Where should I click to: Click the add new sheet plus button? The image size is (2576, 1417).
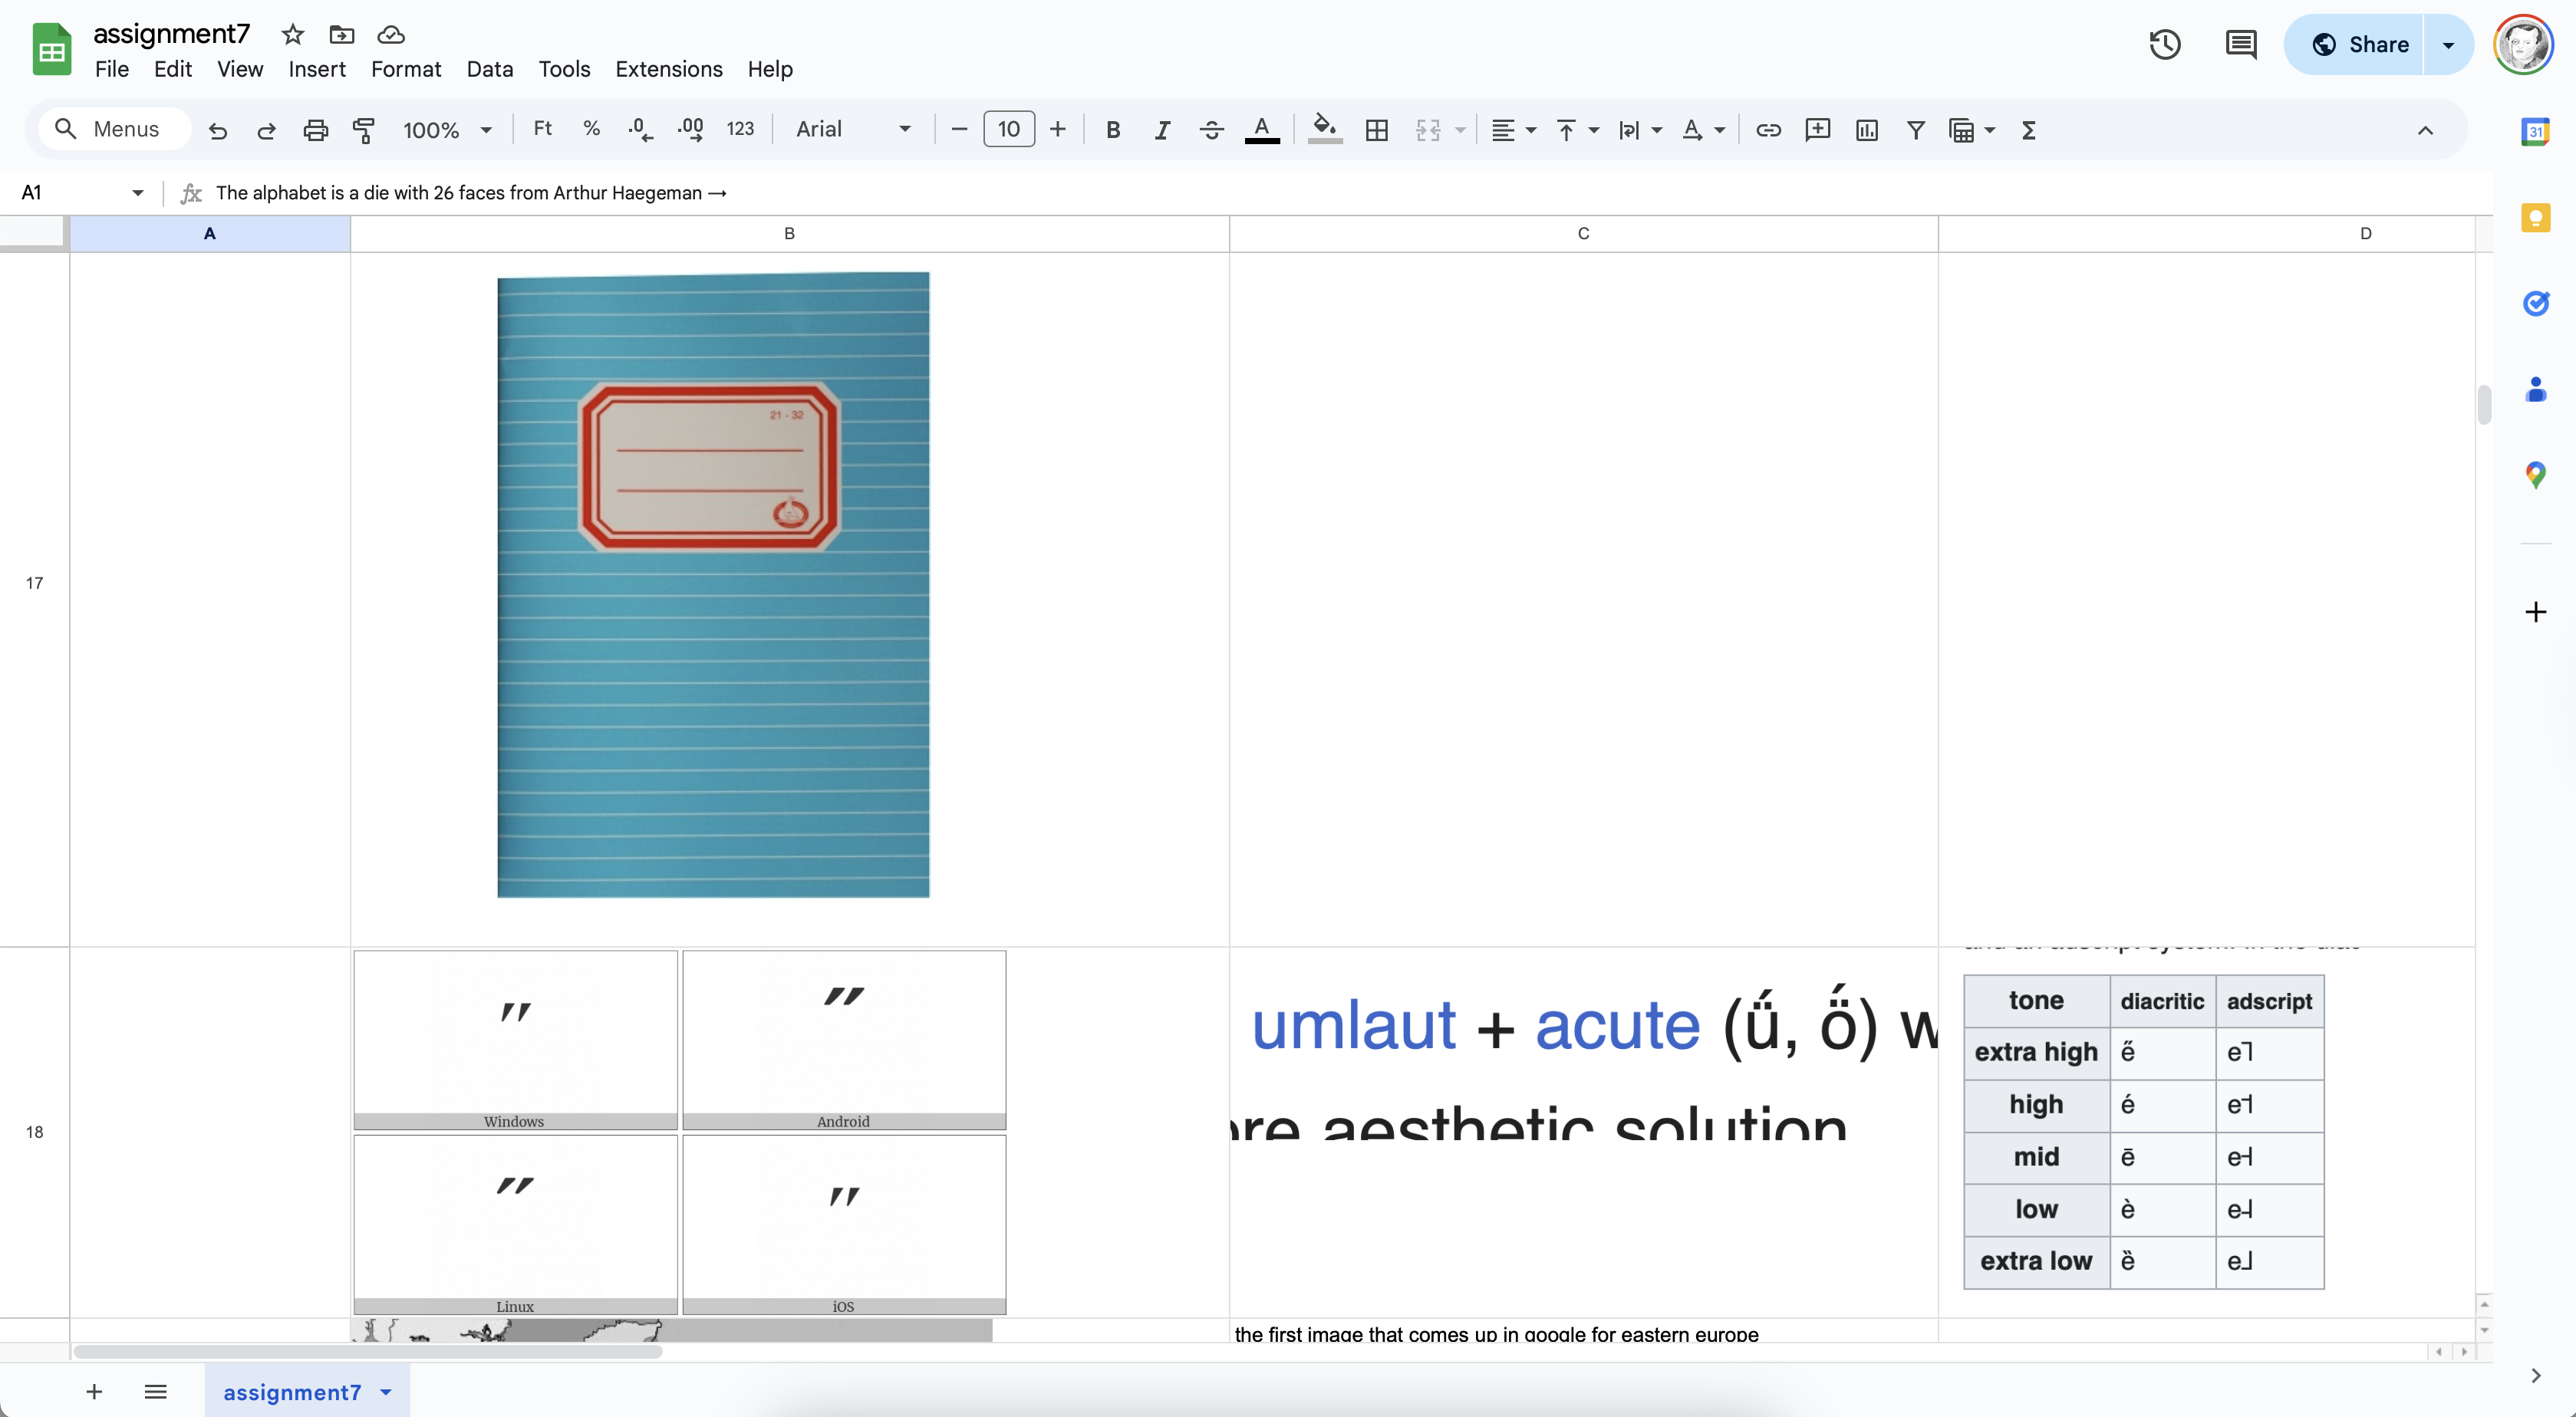click(x=94, y=1392)
